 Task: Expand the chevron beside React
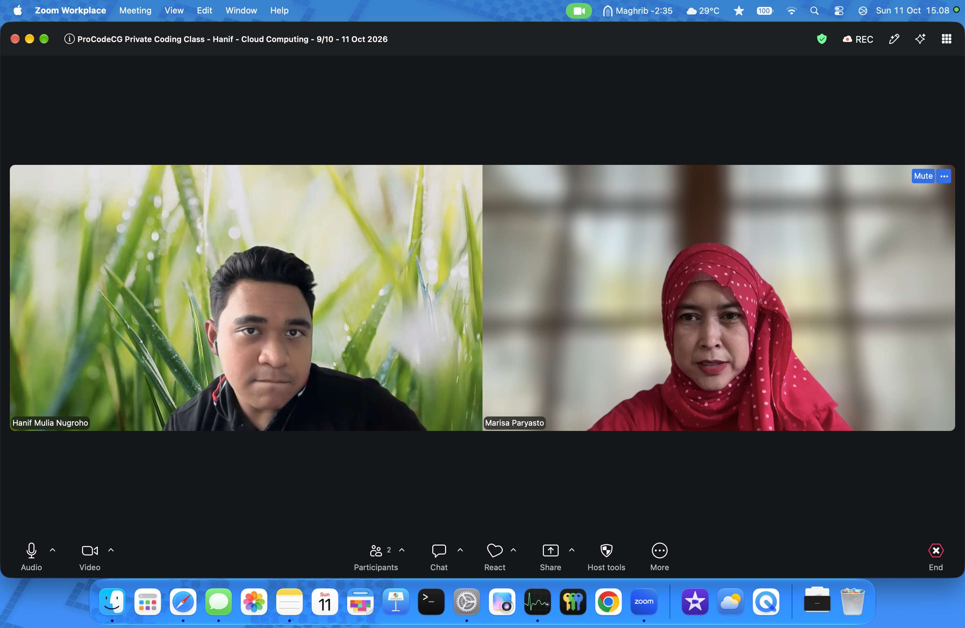[513, 550]
